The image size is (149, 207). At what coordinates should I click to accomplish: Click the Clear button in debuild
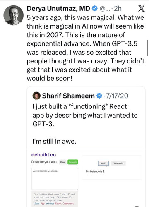(62, 162)
